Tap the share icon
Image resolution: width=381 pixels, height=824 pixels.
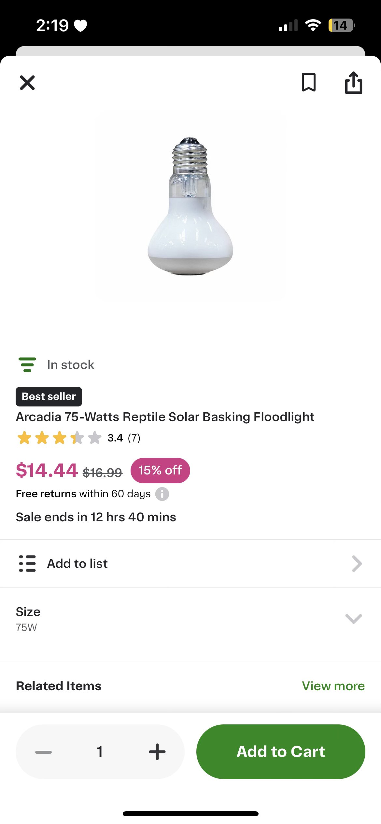[353, 83]
